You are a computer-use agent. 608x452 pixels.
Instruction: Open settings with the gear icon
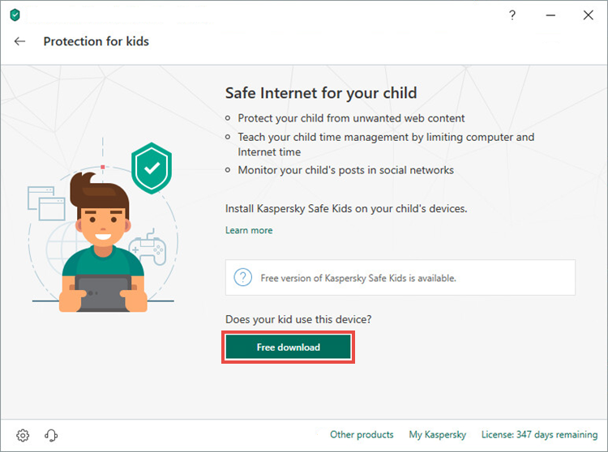23,435
